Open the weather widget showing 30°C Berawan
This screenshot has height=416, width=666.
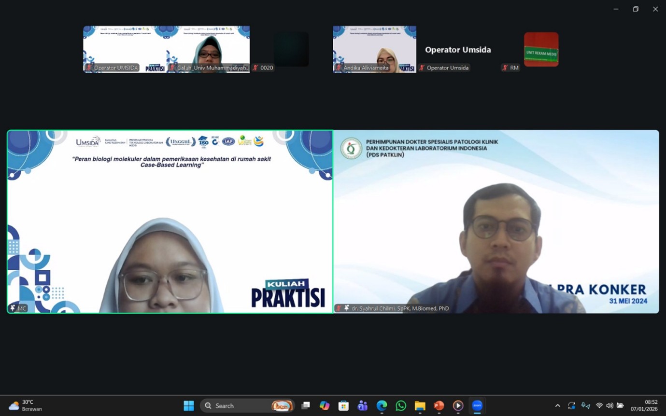pyautogui.click(x=27, y=405)
